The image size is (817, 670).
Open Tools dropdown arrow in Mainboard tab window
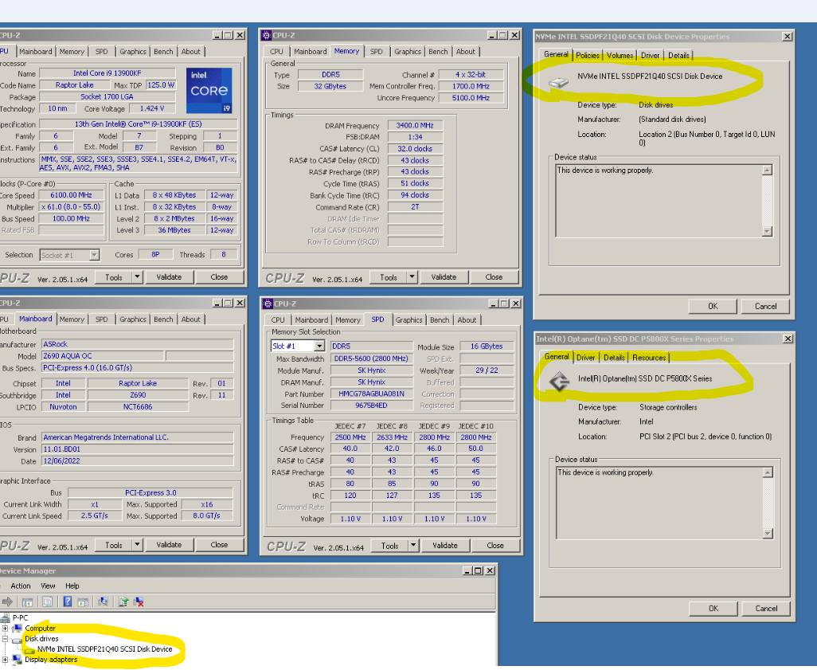(137, 545)
